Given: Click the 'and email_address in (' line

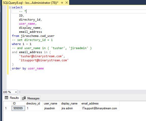Looking at the screenshot, I should (31, 52).
